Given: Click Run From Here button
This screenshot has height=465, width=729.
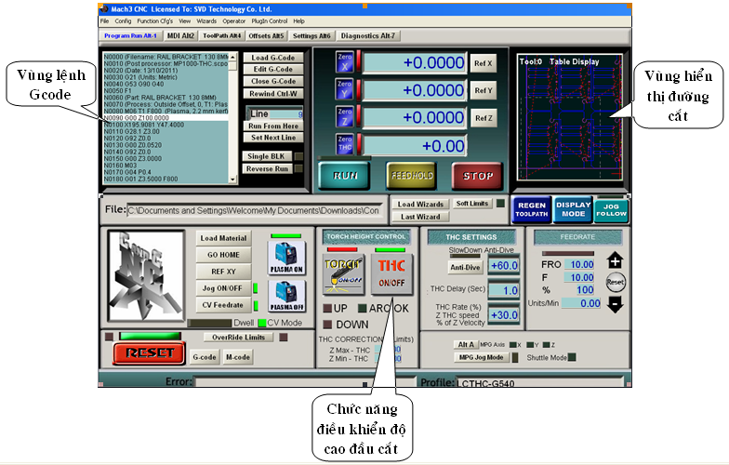Looking at the screenshot, I should click(273, 126).
